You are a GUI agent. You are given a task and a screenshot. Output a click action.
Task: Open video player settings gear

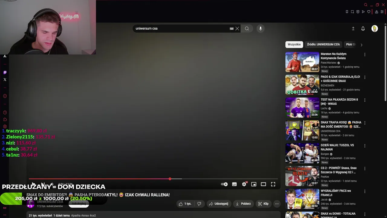pyautogui.click(x=244, y=184)
